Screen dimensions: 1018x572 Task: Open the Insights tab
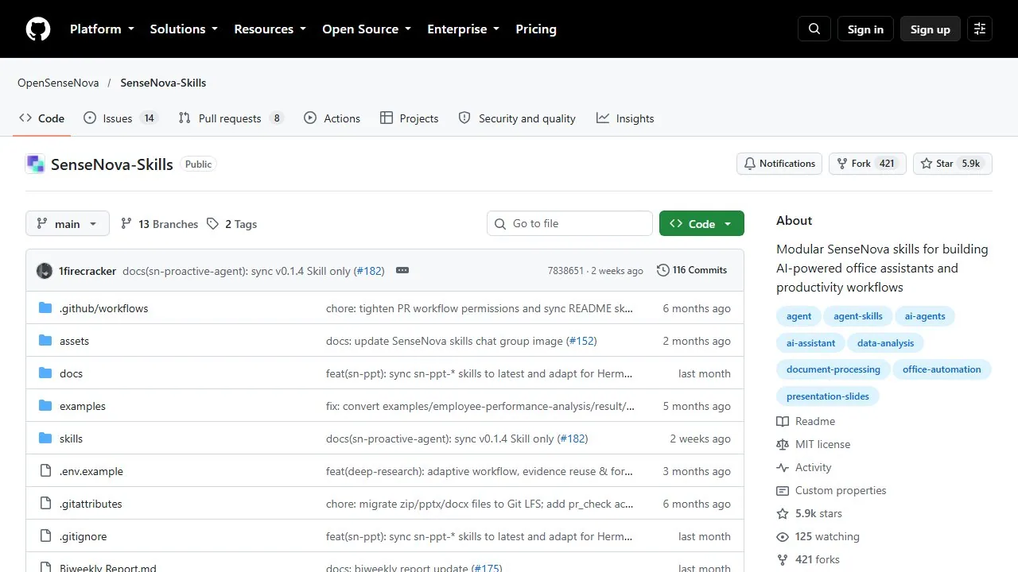[625, 118]
